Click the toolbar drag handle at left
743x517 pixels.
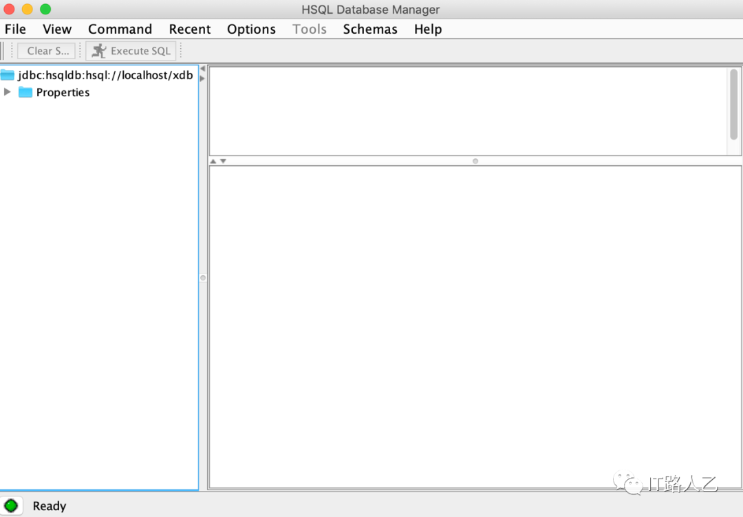point(2,51)
